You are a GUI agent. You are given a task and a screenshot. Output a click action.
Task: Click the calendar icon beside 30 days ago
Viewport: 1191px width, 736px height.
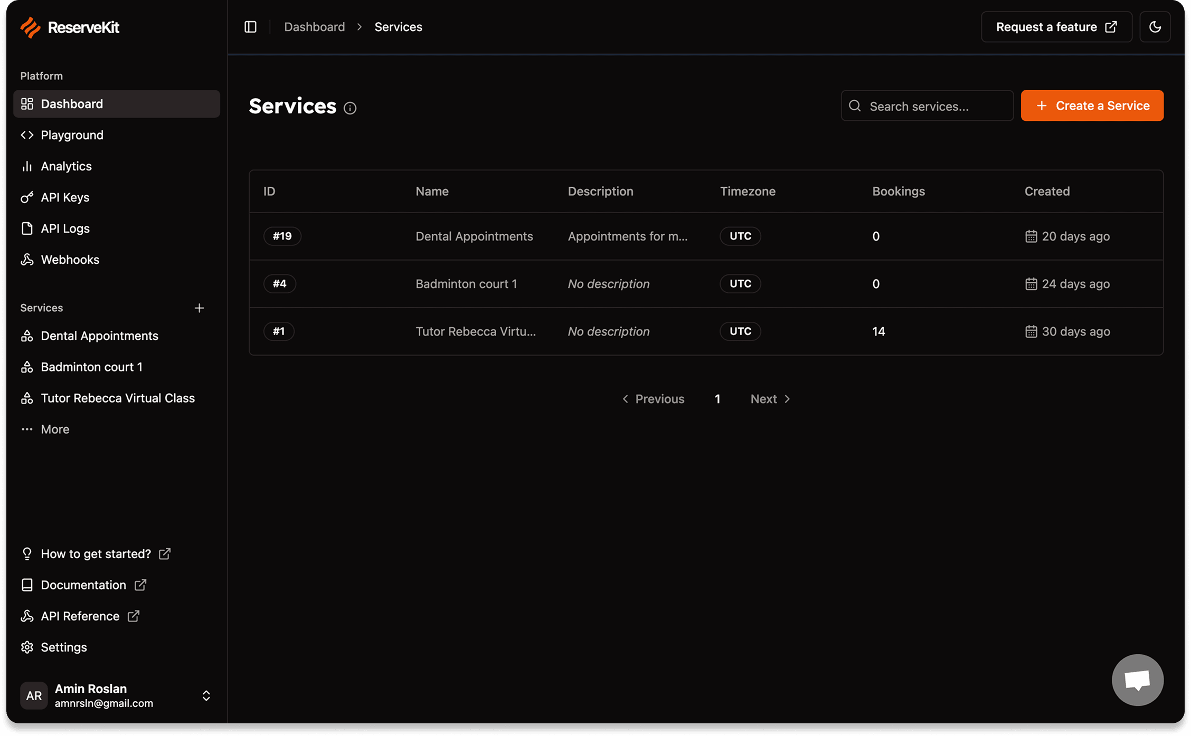1031,331
